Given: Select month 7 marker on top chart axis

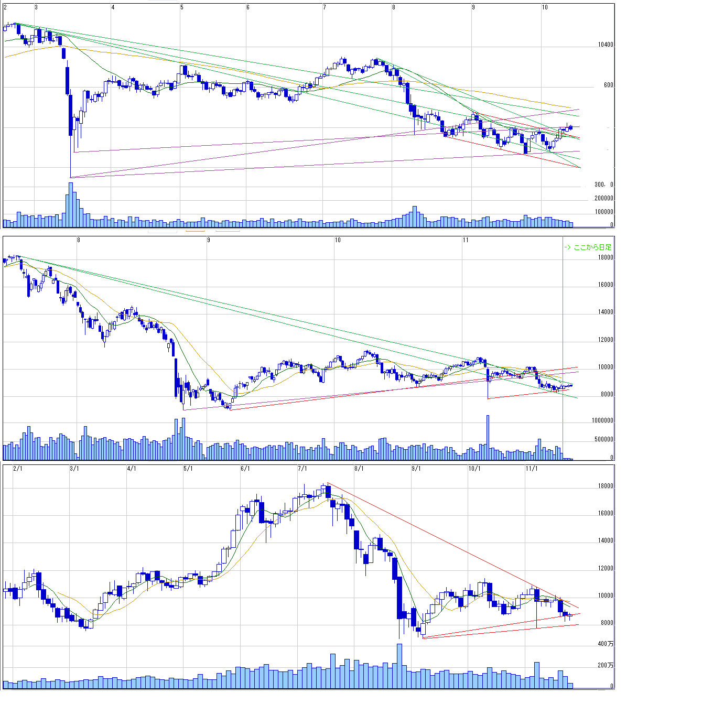Looking at the screenshot, I should [x=325, y=7].
